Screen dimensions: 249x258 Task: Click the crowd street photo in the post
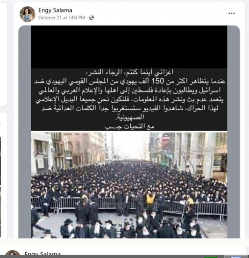[129, 185]
